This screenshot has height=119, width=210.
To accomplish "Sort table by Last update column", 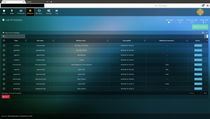I will point(127,41).
